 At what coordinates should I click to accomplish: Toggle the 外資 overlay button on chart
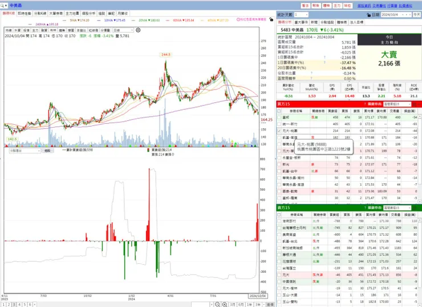pos(18,30)
